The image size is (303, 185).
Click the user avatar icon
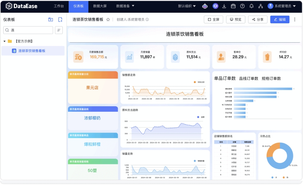pyautogui.click(x=270, y=6)
